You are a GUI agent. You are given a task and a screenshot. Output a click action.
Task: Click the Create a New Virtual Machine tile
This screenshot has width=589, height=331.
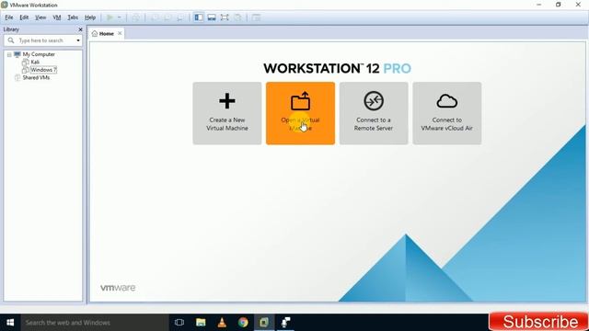pos(227,113)
